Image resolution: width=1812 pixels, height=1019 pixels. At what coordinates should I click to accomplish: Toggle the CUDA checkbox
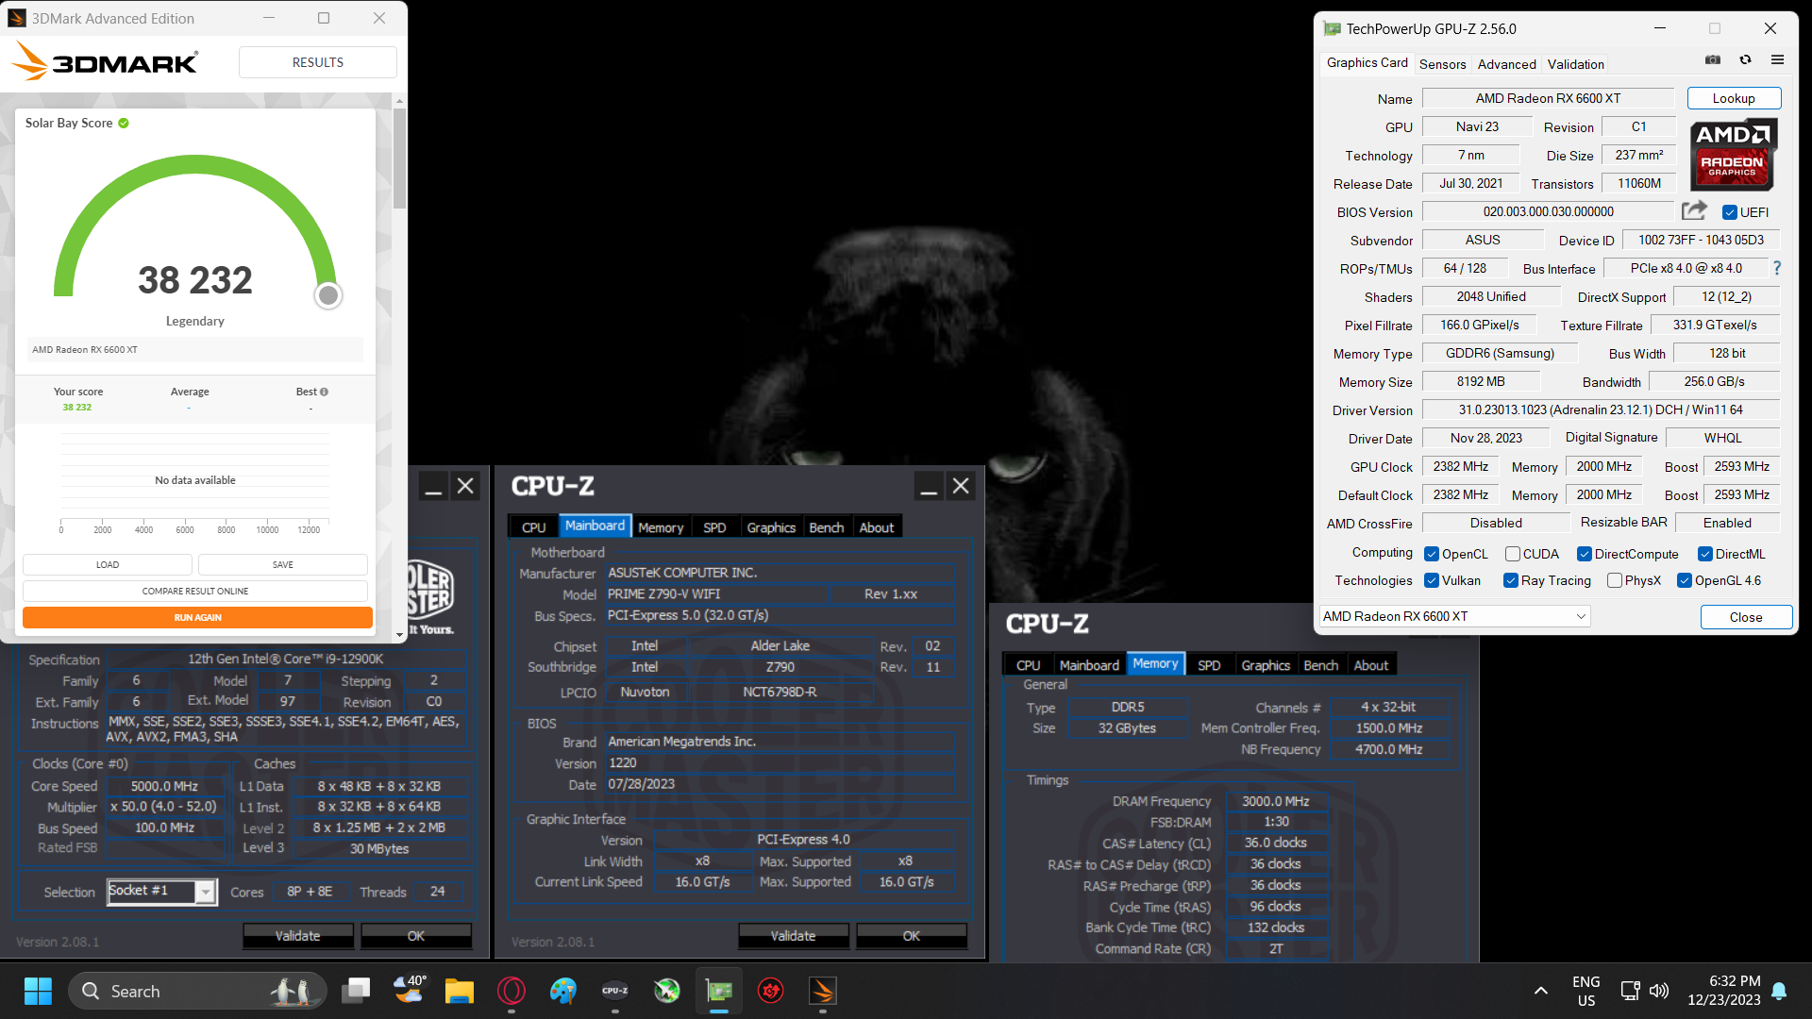point(1513,554)
